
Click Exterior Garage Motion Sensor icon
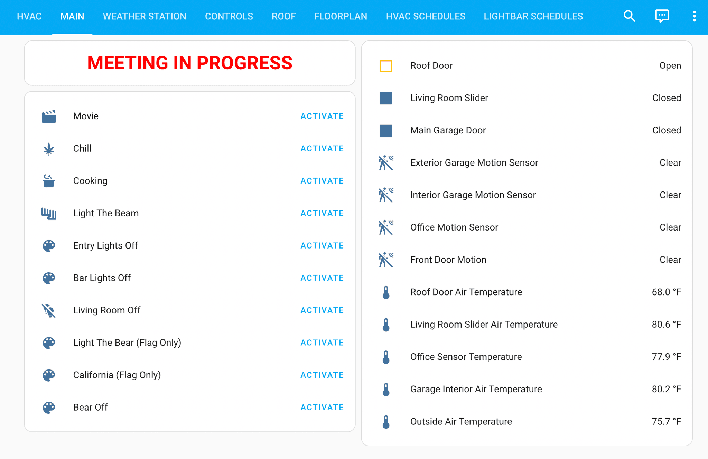pos(386,163)
